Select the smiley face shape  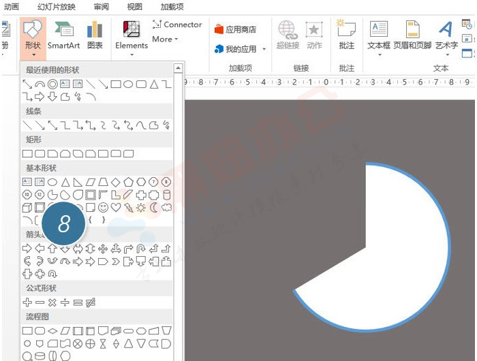[104, 207]
